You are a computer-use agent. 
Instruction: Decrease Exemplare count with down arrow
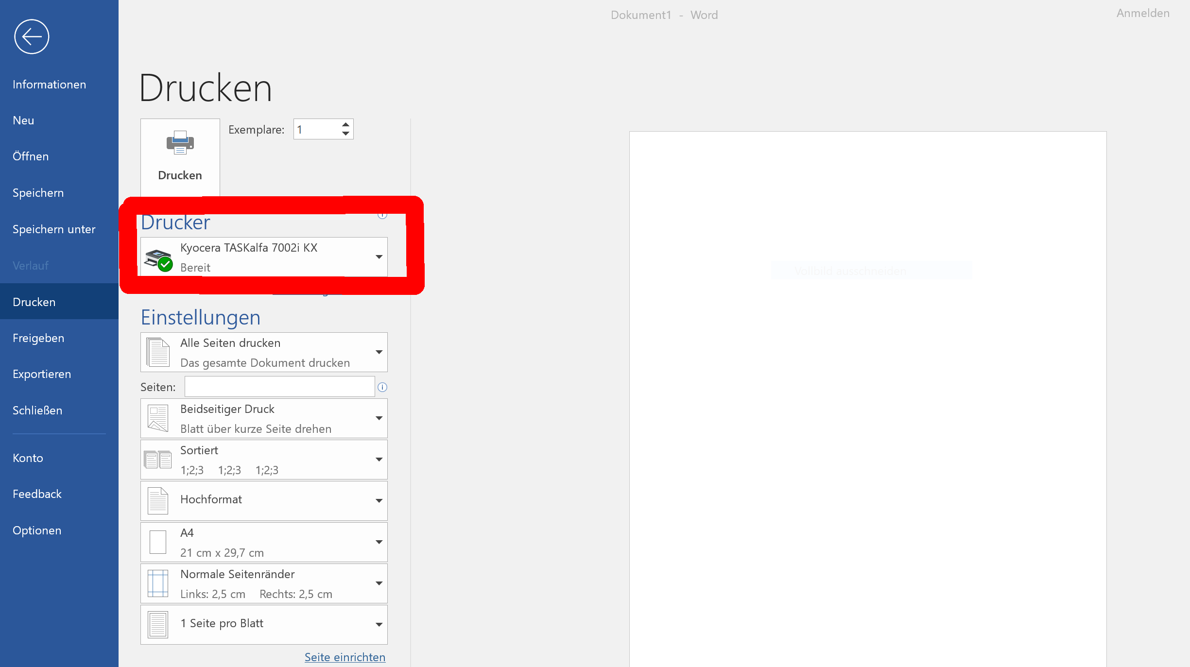(345, 134)
